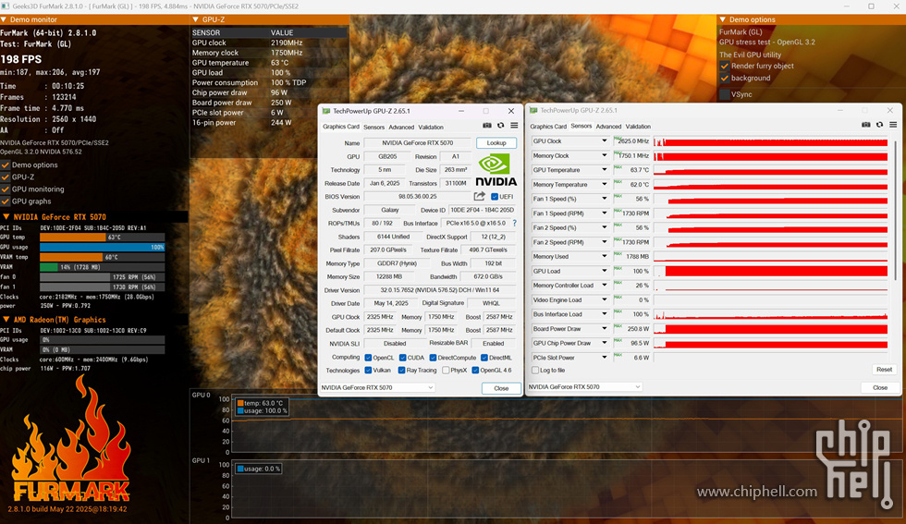Collapse the NVIDIA GeForce RTX 5070 section
This screenshot has height=524, width=906.
6,217
